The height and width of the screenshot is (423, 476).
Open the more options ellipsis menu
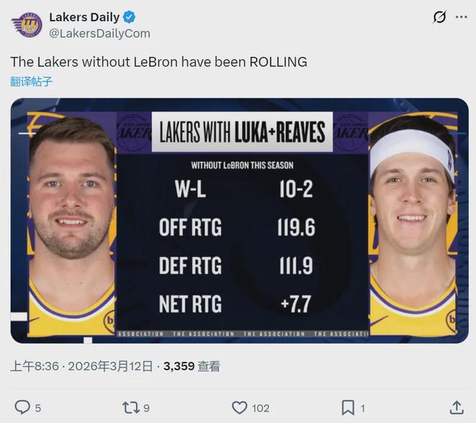(462, 17)
